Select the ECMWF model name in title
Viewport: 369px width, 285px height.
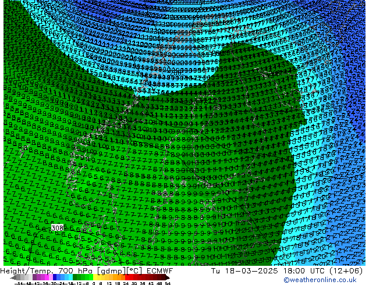(x=160, y=270)
